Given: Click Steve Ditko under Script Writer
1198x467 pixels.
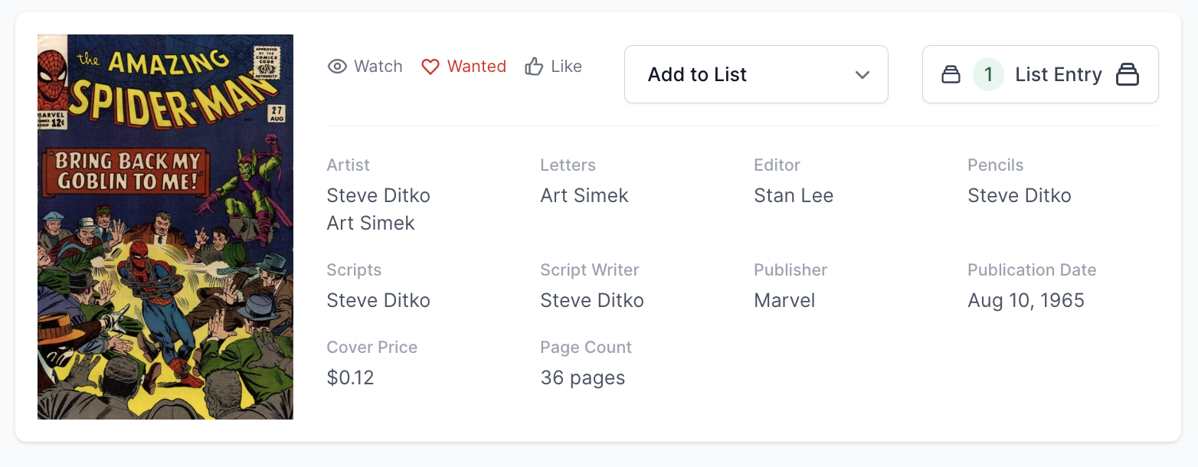Looking at the screenshot, I should coord(592,300).
